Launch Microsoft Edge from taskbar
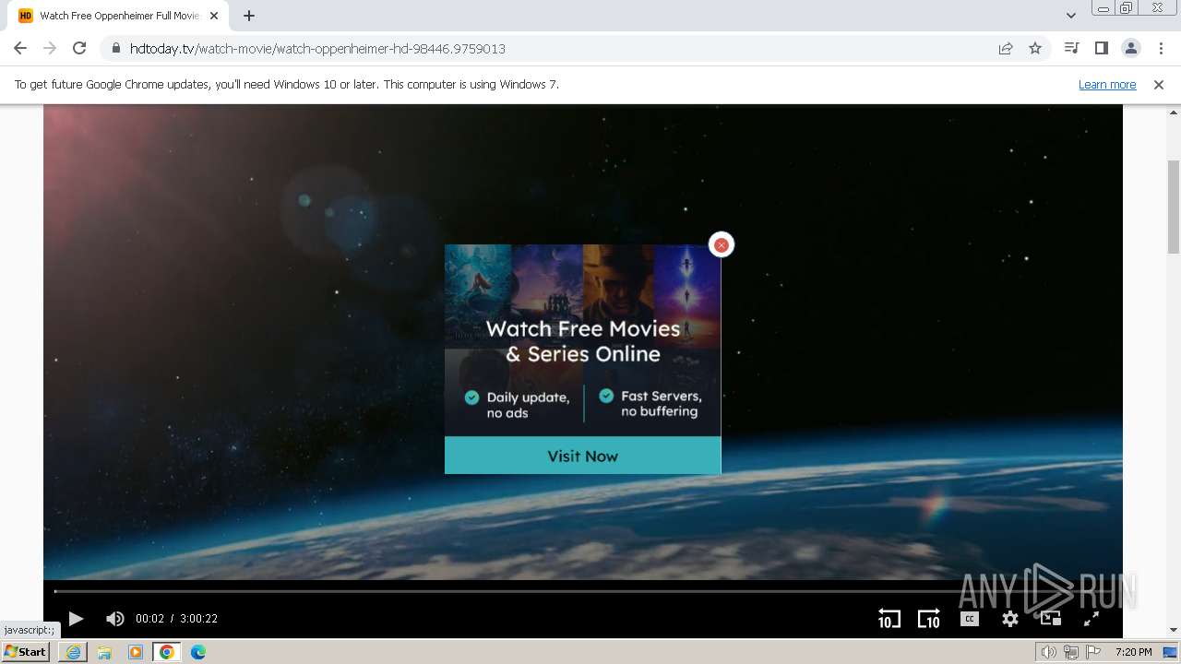 point(198,652)
